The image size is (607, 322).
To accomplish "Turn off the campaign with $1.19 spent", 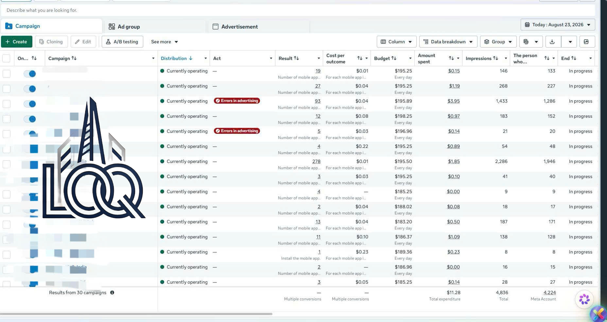I will tap(30, 89).
